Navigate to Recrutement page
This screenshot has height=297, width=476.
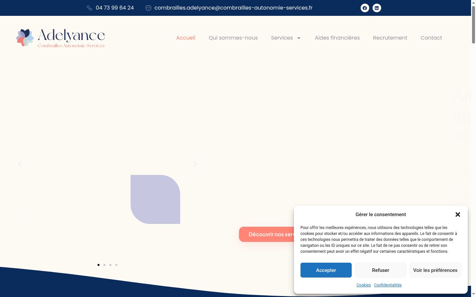click(x=390, y=38)
